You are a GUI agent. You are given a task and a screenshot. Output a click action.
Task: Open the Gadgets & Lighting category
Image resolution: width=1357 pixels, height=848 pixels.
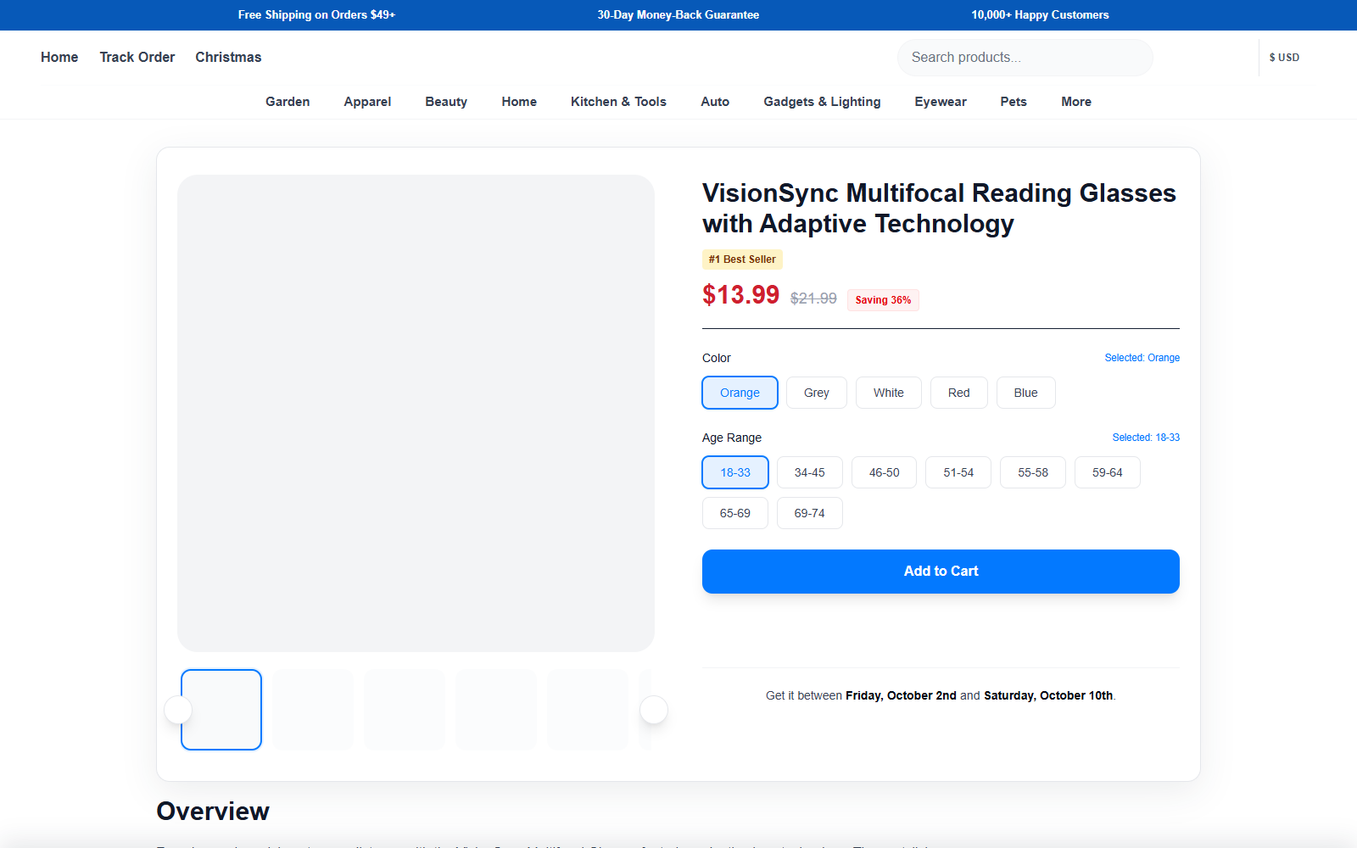(822, 102)
